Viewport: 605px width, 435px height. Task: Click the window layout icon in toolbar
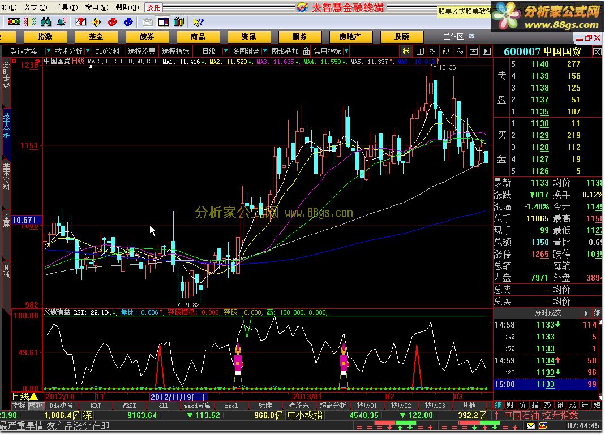coord(163,22)
